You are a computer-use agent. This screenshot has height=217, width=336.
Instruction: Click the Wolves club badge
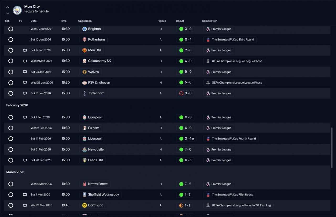click(85, 72)
